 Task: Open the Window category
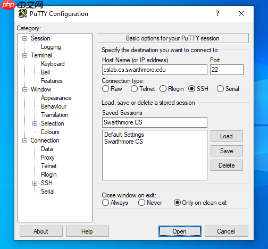pyautogui.click(x=41, y=89)
